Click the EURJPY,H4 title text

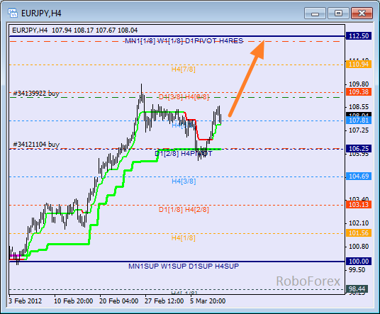(x=41, y=13)
